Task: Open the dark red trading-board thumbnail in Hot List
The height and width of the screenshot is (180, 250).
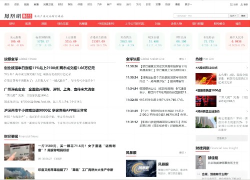Action: click(x=206, y=101)
